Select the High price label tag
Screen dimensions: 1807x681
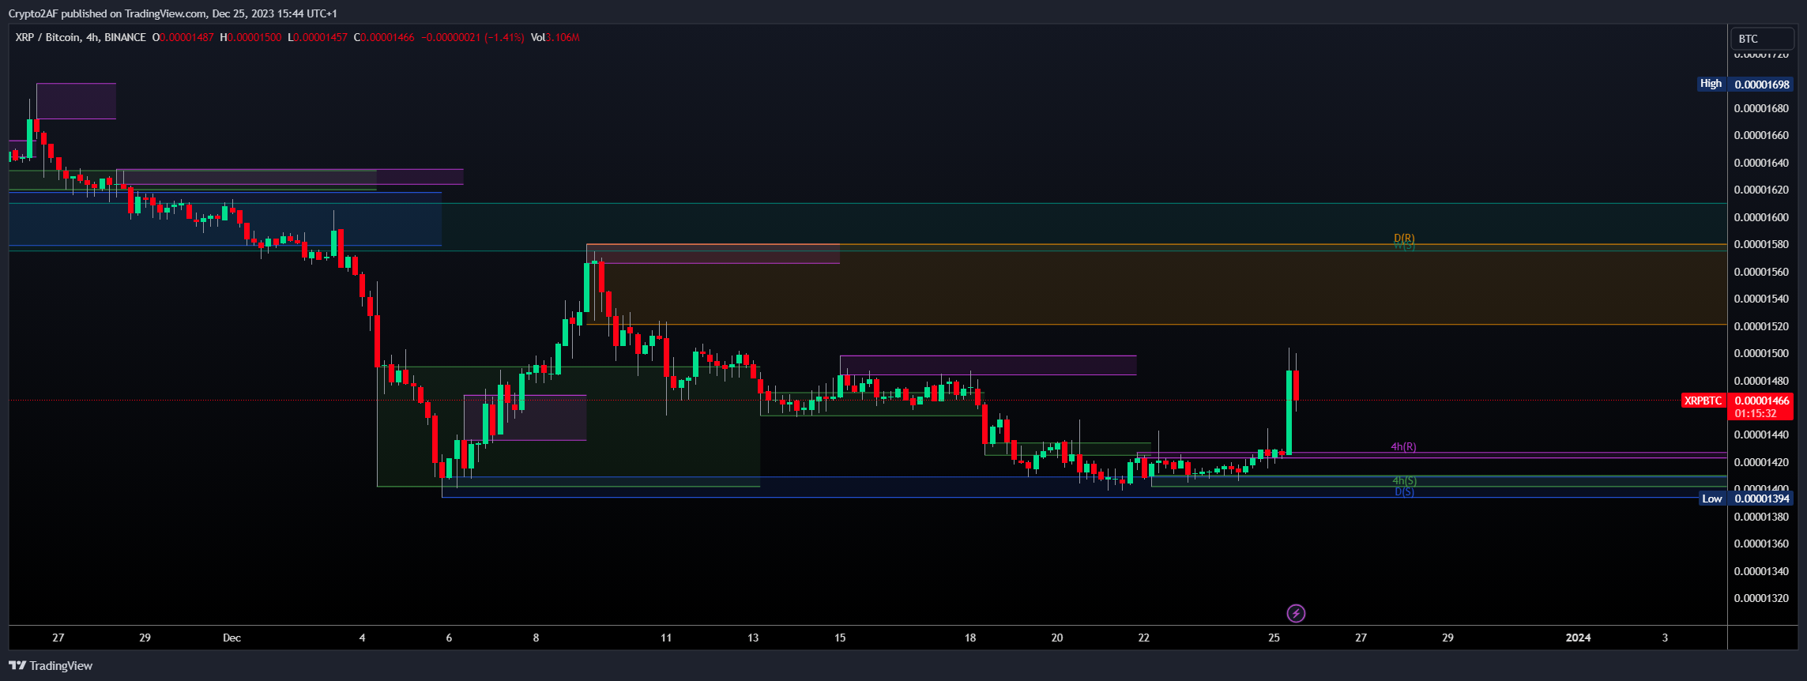click(1711, 84)
